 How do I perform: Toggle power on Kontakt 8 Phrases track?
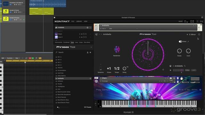11,20
